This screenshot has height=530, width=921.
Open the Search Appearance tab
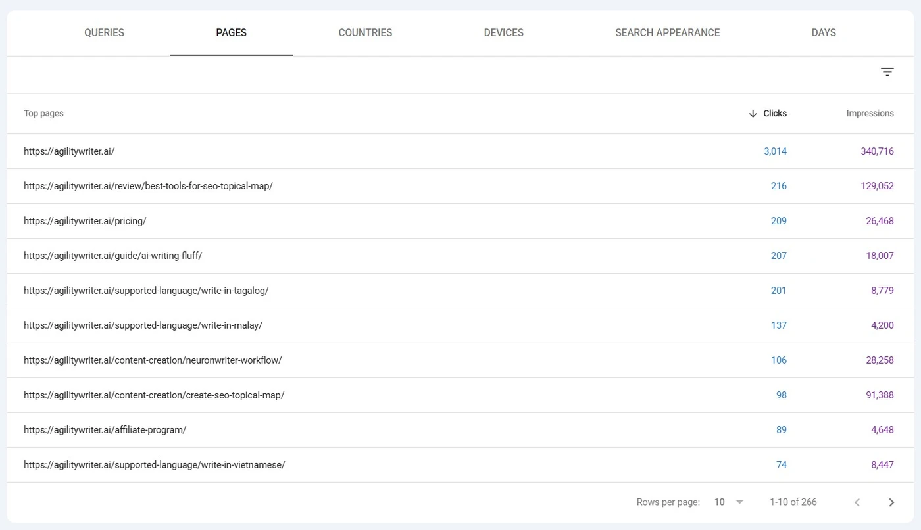click(x=668, y=33)
